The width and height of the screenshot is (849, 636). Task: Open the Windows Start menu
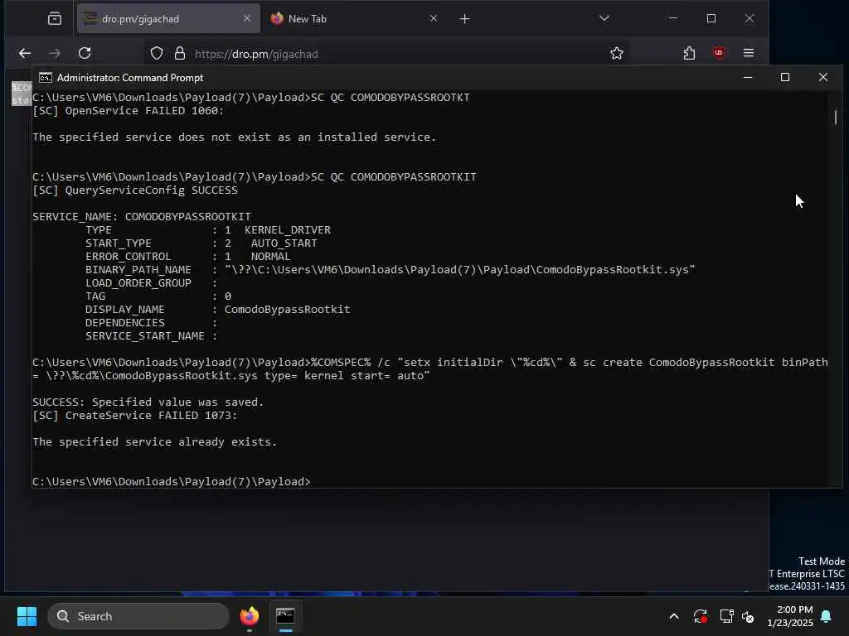[x=27, y=616]
